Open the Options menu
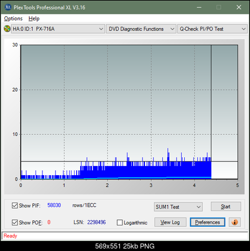The image size is (250, 251). pyautogui.click(x=13, y=19)
